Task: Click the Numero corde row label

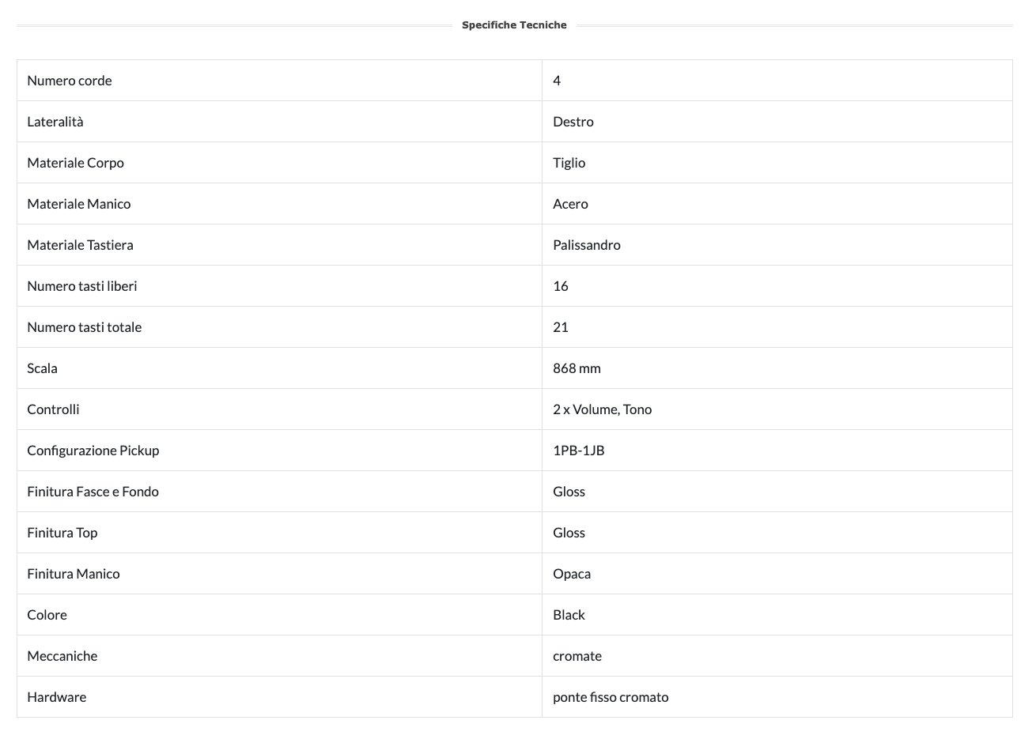Action: pos(70,81)
